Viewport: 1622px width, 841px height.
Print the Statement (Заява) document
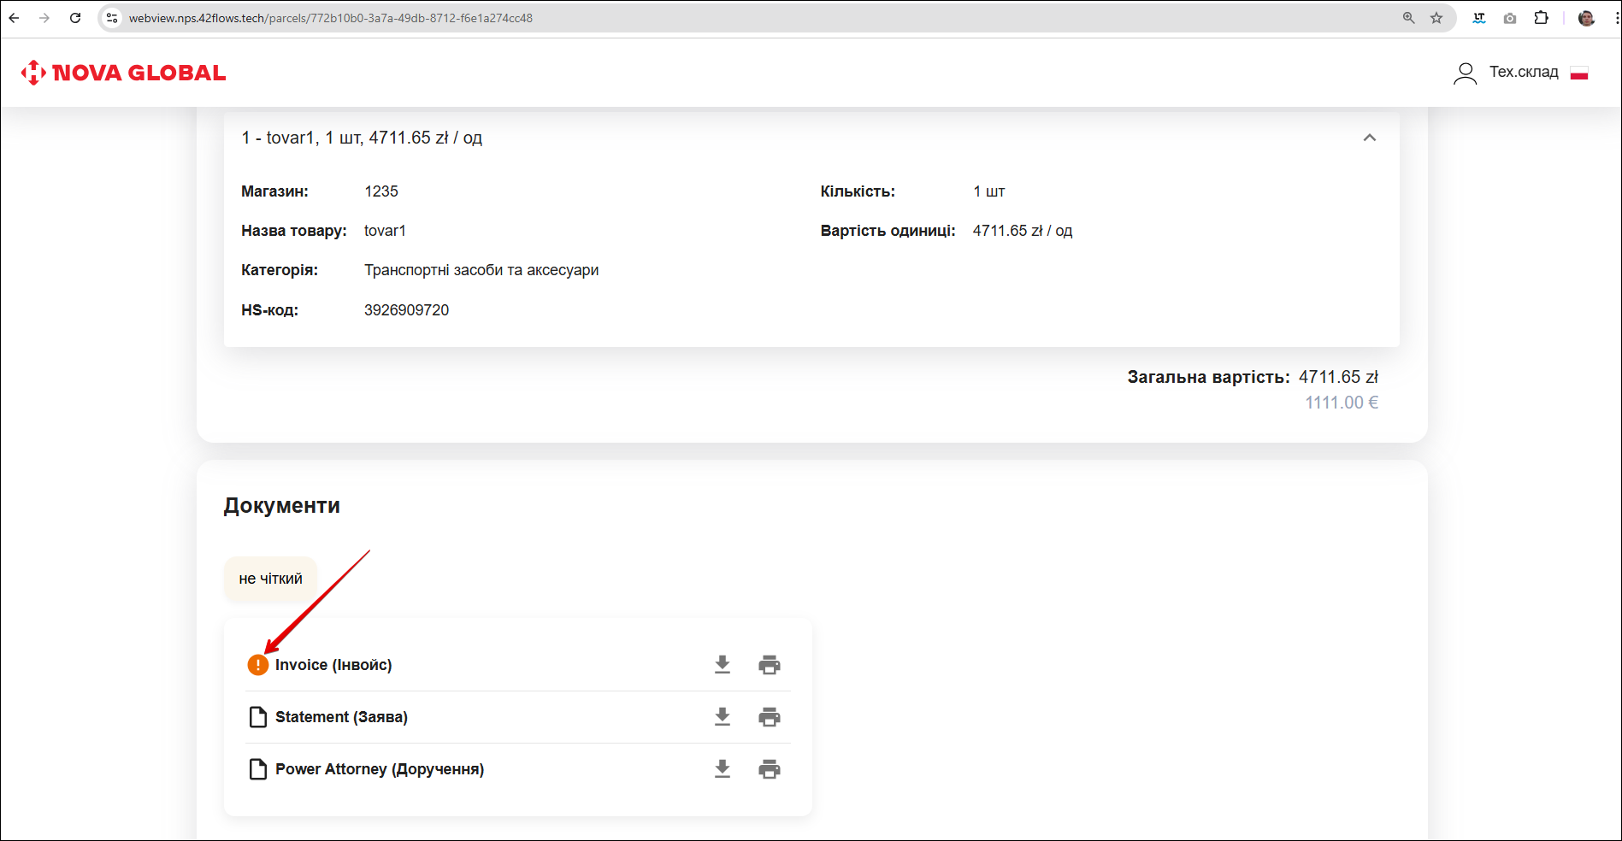[x=770, y=717]
